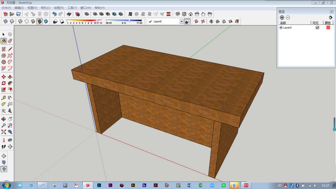Collapse the layers panel header button
This screenshot has height=189, width=336.
[332, 11]
